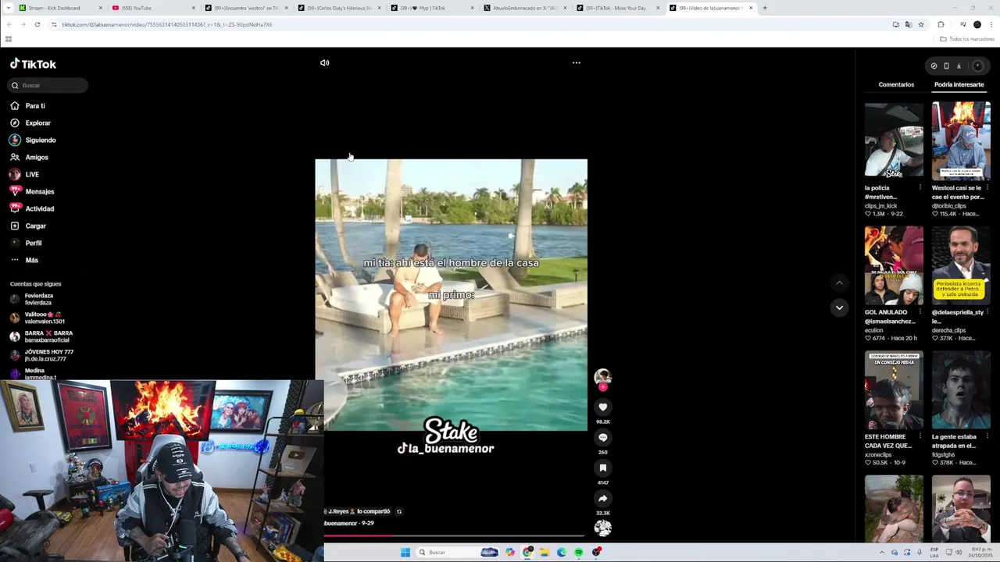
Task: Open the 'la policía #mrstiven' recommended video
Action: click(x=894, y=139)
